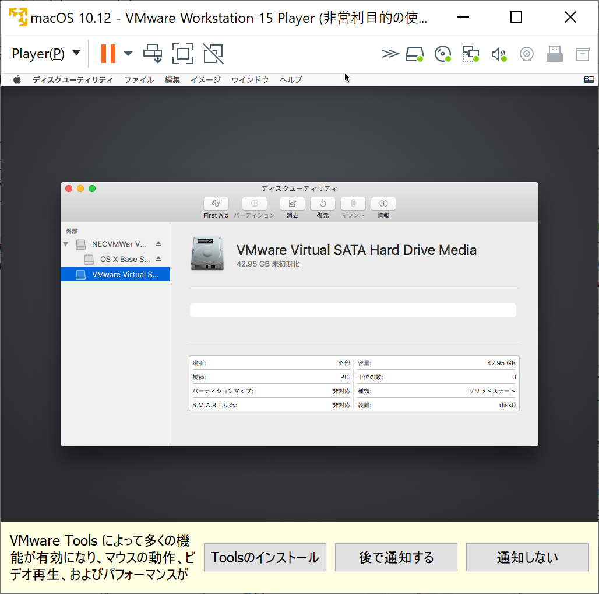Pause the virtual machine

click(108, 54)
